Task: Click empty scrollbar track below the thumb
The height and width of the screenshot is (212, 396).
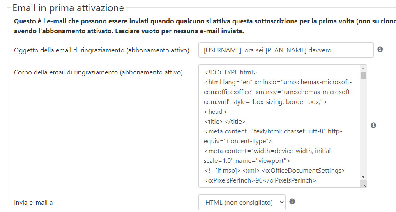Action: point(363,126)
